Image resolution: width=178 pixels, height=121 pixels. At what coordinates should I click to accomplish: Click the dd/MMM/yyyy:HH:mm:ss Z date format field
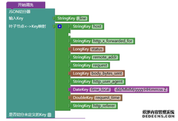[141, 90]
